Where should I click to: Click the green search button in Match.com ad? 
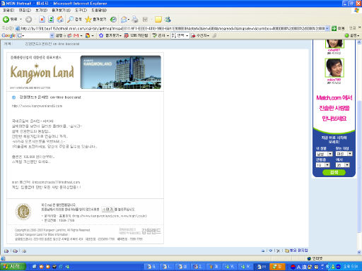(x=334, y=172)
